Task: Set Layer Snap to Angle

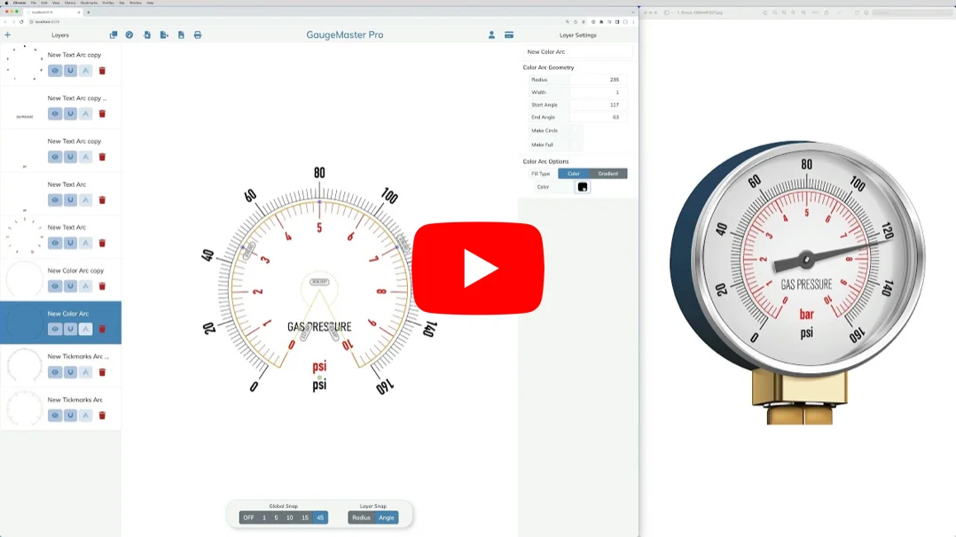Action: point(387,518)
